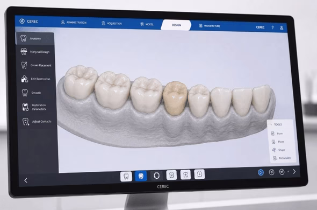The height and width of the screenshot is (210, 317).
Task: Switch to the Acquisition tab
Action: click(112, 23)
